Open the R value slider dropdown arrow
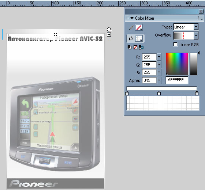The width and height of the screenshot is (205, 190). pos(159,57)
